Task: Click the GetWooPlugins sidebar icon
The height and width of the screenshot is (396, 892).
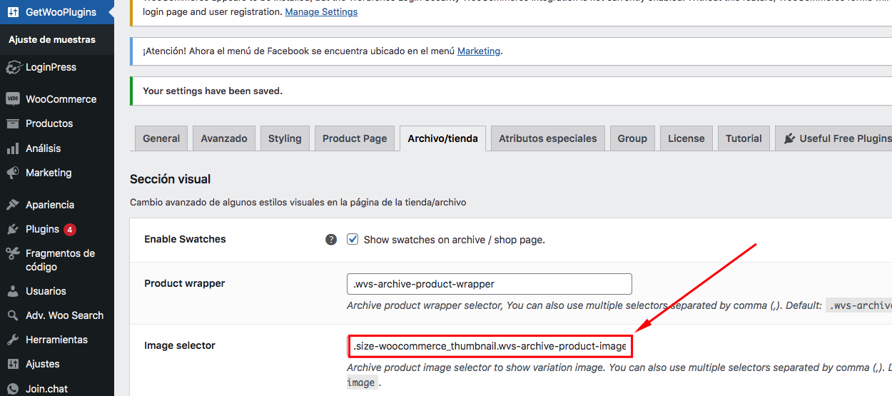Action: (x=13, y=12)
